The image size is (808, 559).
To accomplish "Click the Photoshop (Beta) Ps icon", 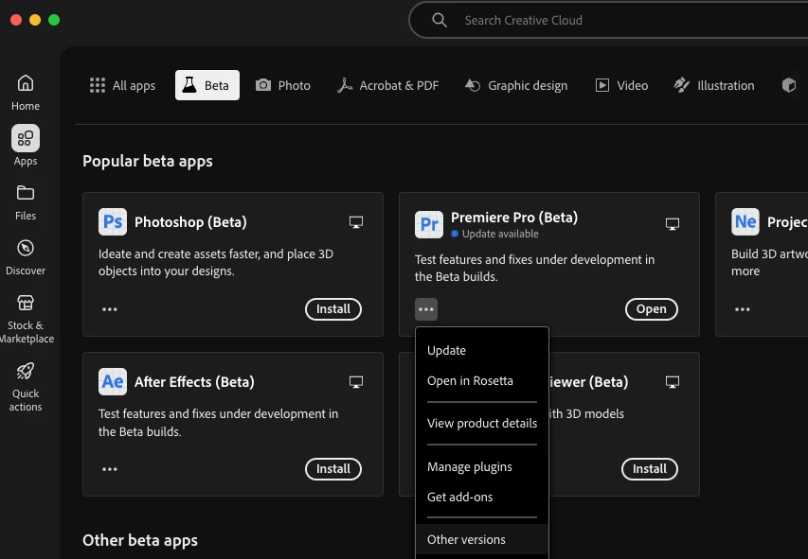I will [113, 222].
